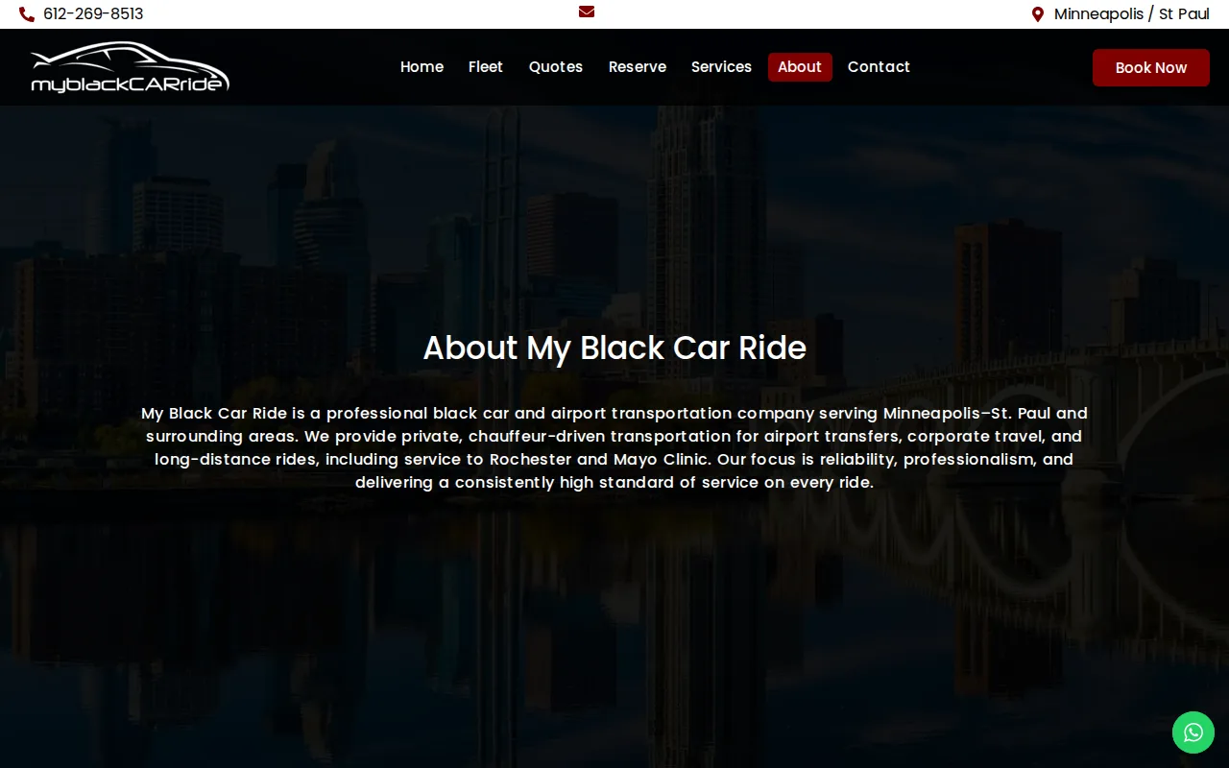
Task: Go to the Contact page
Action: pos(879,67)
